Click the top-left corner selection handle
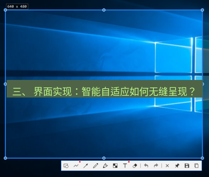 5,10
